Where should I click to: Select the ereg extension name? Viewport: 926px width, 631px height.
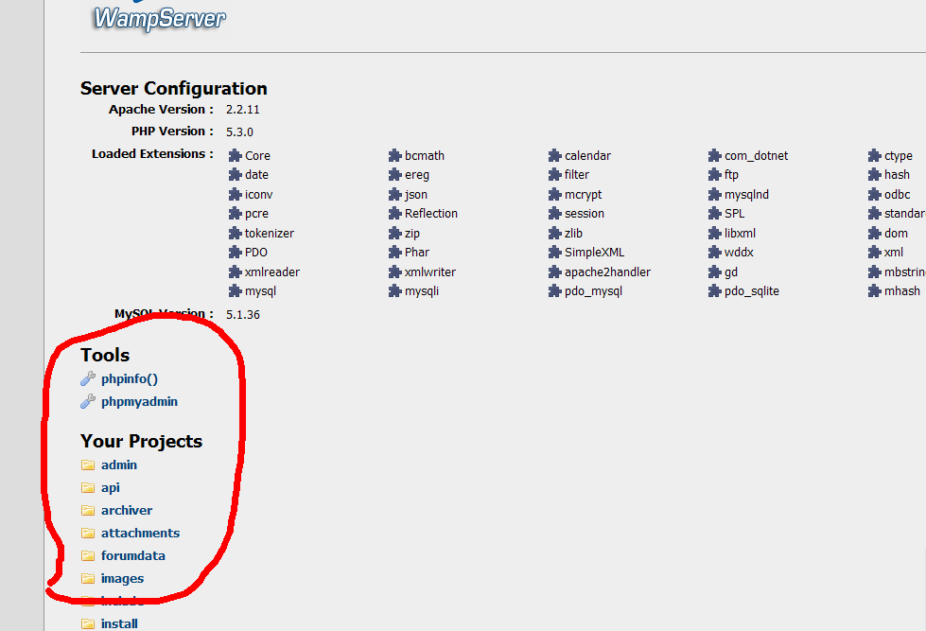tap(417, 175)
